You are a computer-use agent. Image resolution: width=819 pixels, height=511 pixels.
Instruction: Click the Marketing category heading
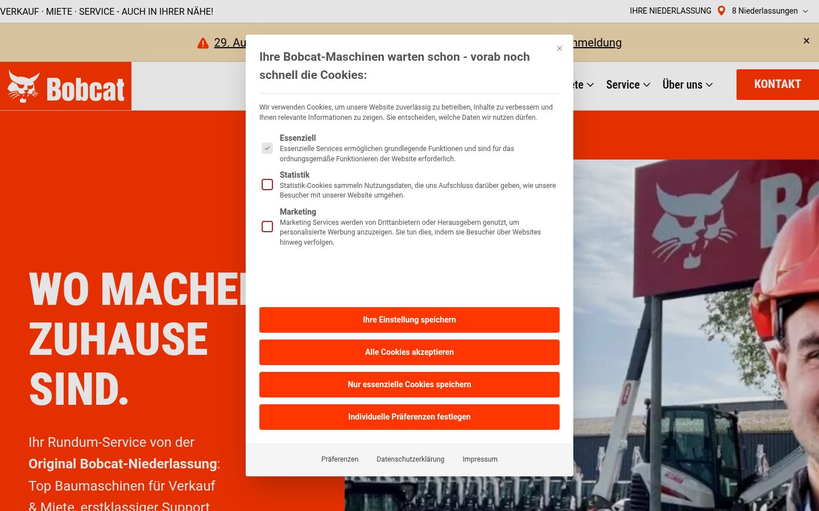[297, 212]
